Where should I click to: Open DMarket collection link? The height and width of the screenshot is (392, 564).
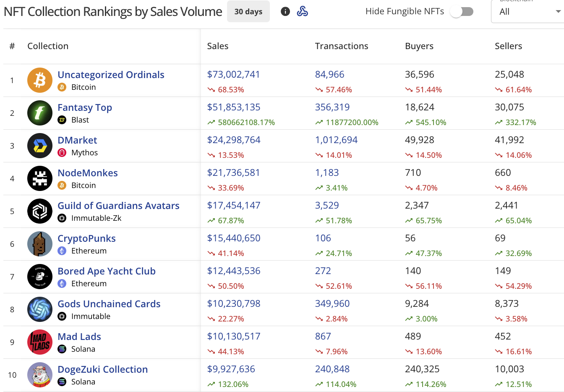click(x=77, y=140)
